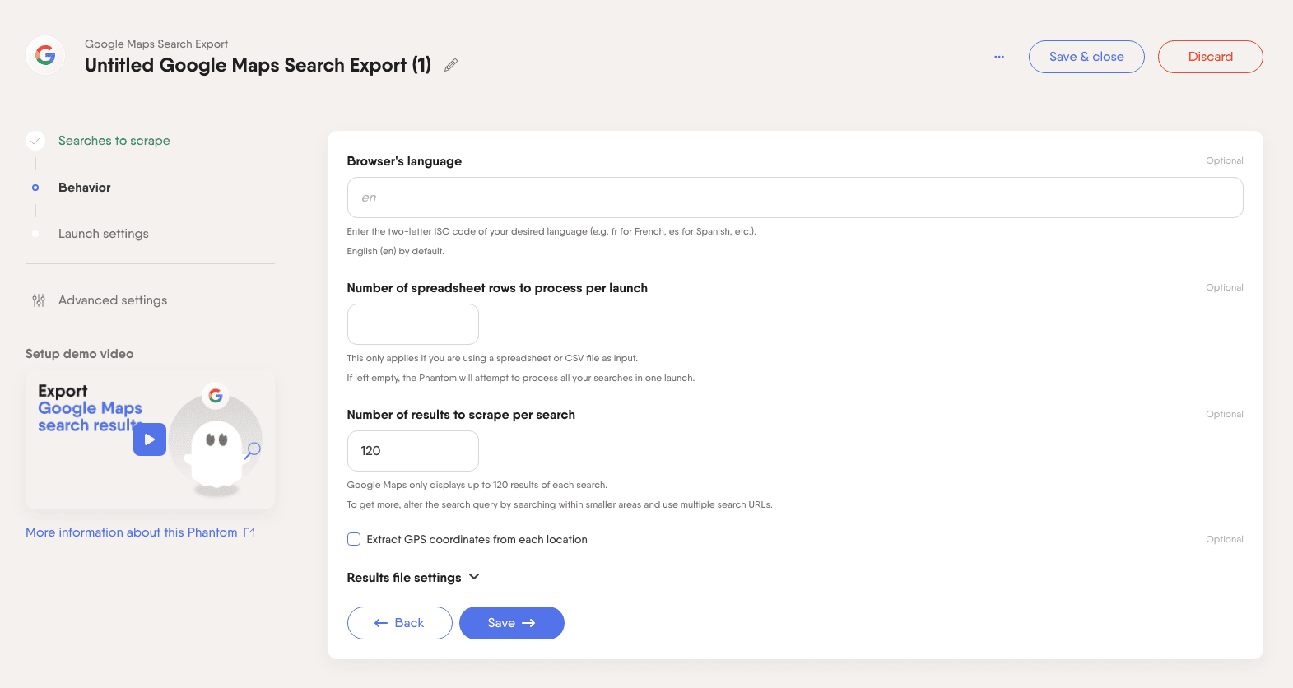Click the spreadsheet rows per launch field

click(413, 324)
